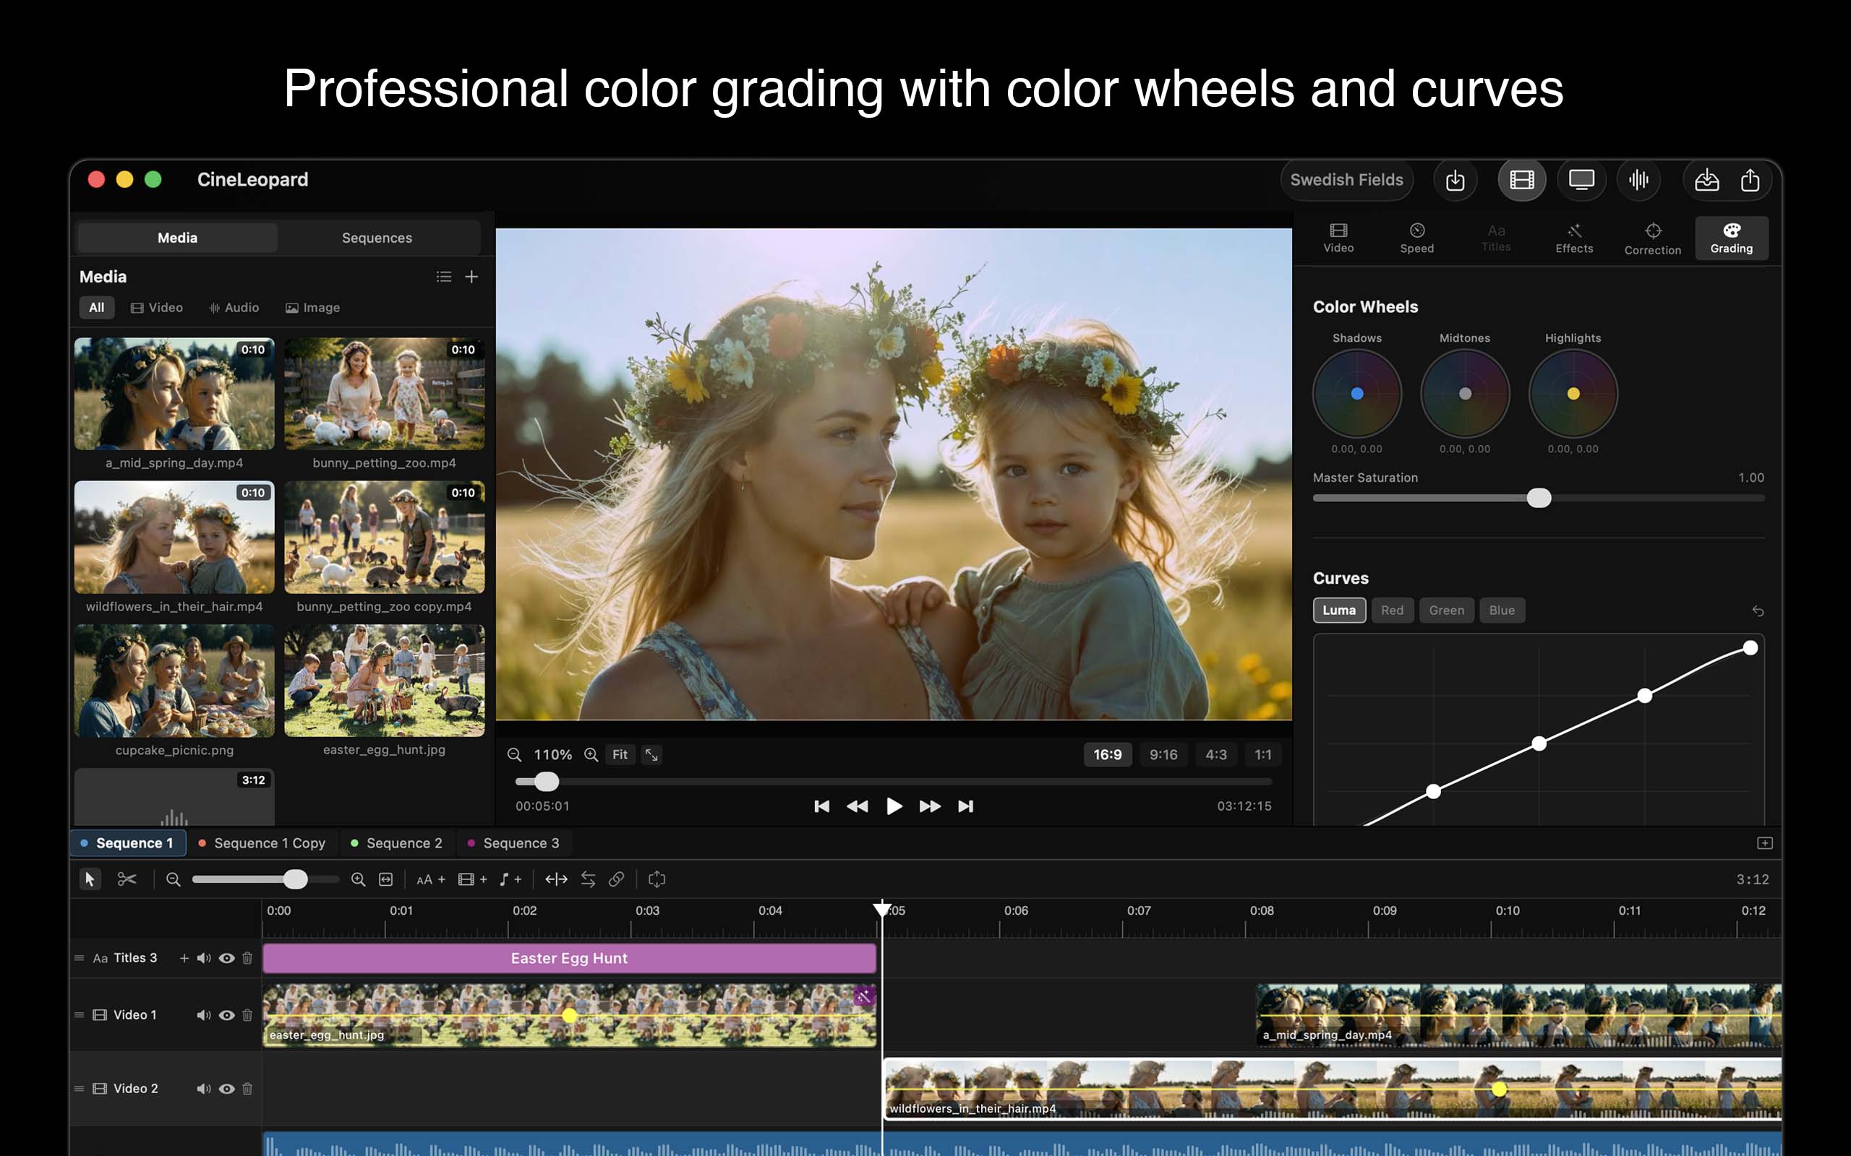Mute the Video 2 track

(203, 1088)
